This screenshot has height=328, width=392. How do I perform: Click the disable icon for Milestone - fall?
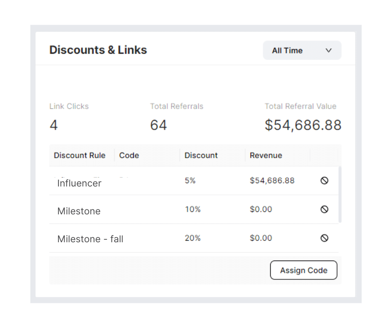point(324,238)
